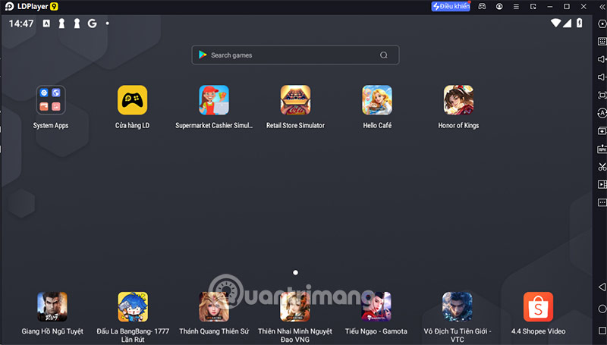The width and height of the screenshot is (607, 345).
Task: Open more tools ellipsis in sidebar
Action: pos(602,202)
